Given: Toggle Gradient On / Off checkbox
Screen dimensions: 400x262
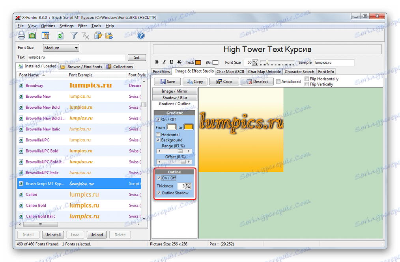Looking at the screenshot, I should 158,119.
